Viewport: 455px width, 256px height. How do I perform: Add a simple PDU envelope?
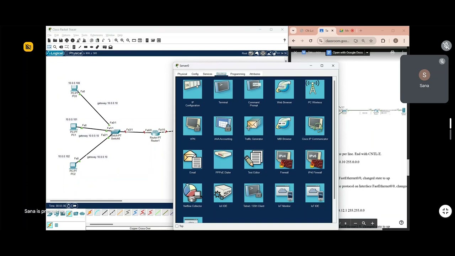[x=105, y=47]
